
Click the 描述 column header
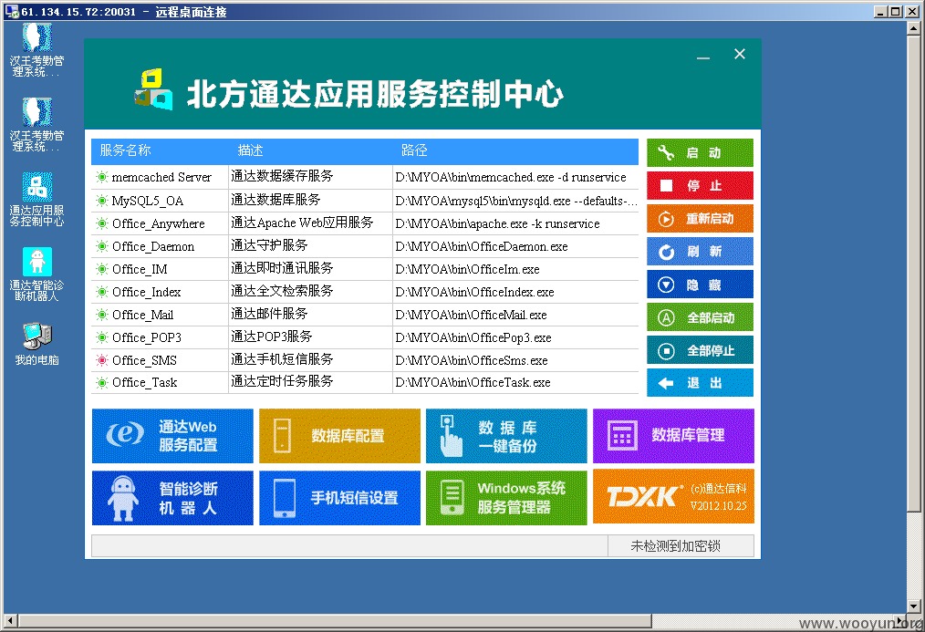250,150
